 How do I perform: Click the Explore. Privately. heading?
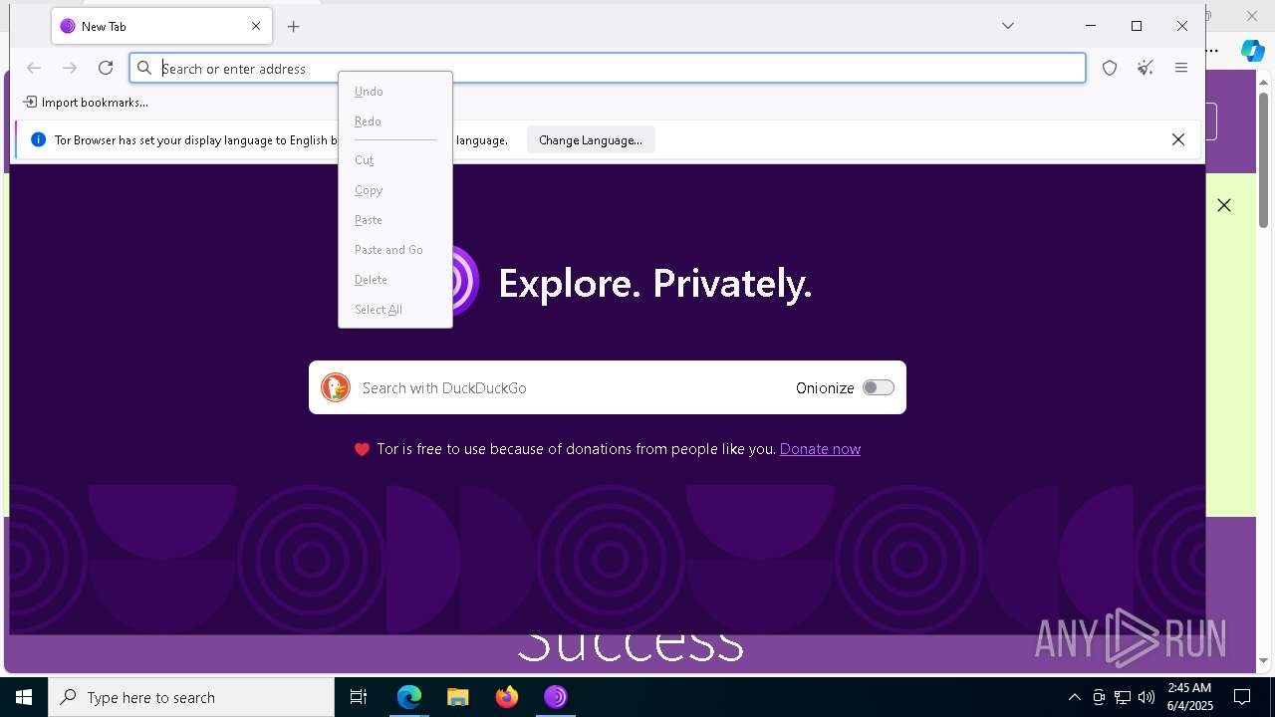(655, 284)
